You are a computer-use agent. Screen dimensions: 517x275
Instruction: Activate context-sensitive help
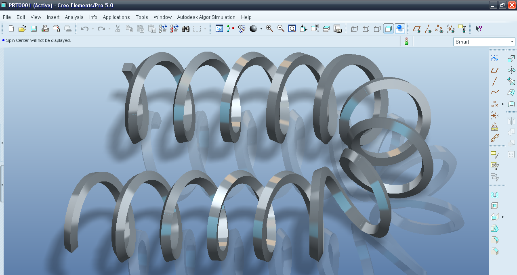[478, 29]
